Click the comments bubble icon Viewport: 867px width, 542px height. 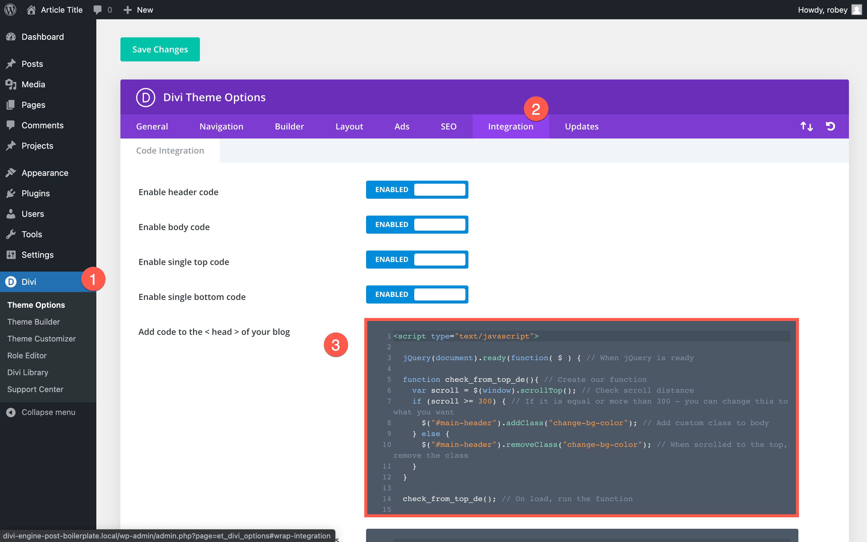click(97, 9)
